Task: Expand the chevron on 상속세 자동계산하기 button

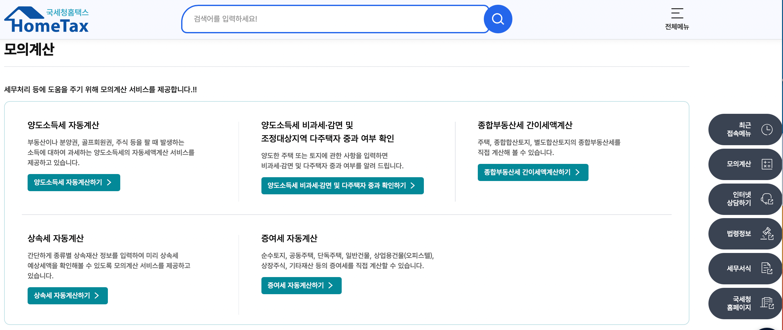Action: [97, 295]
